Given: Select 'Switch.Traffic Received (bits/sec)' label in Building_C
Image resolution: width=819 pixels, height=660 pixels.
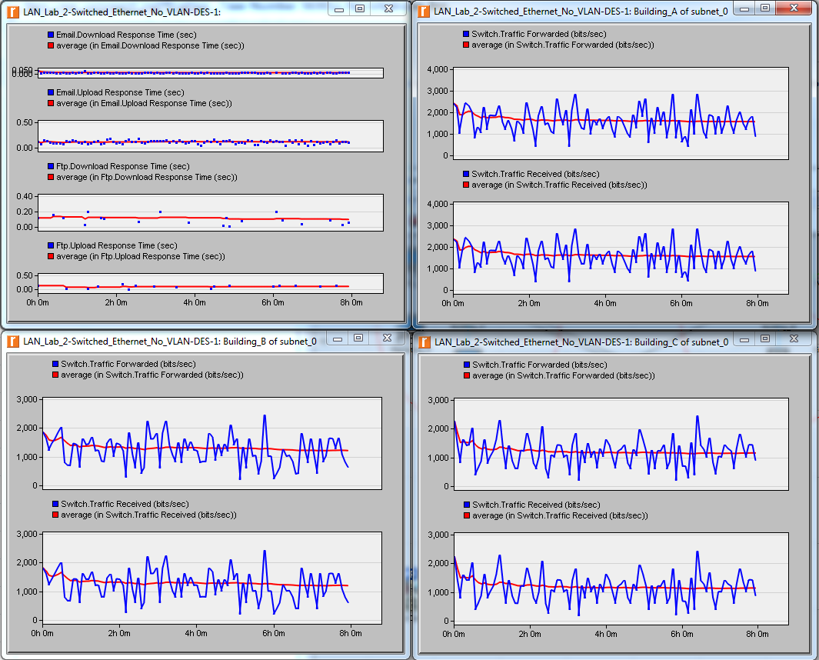Looking at the screenshot, I should (537, 505).
